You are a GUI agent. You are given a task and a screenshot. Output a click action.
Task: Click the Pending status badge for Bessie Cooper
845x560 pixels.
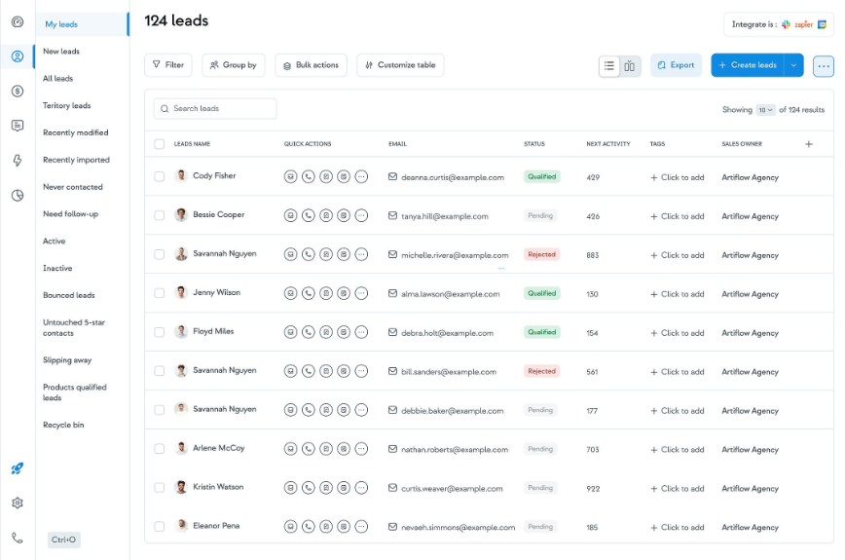click(540, 215)
